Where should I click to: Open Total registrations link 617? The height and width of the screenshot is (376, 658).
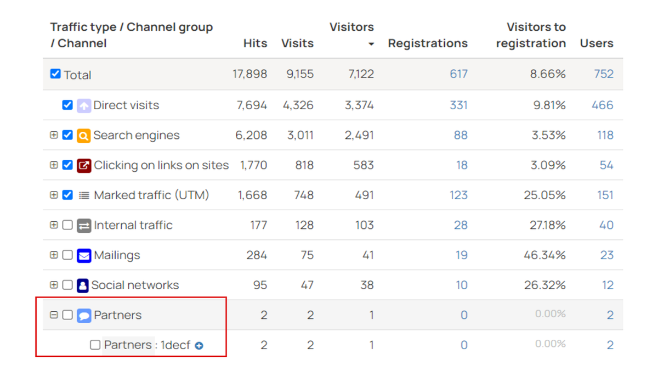click(458, 74)
